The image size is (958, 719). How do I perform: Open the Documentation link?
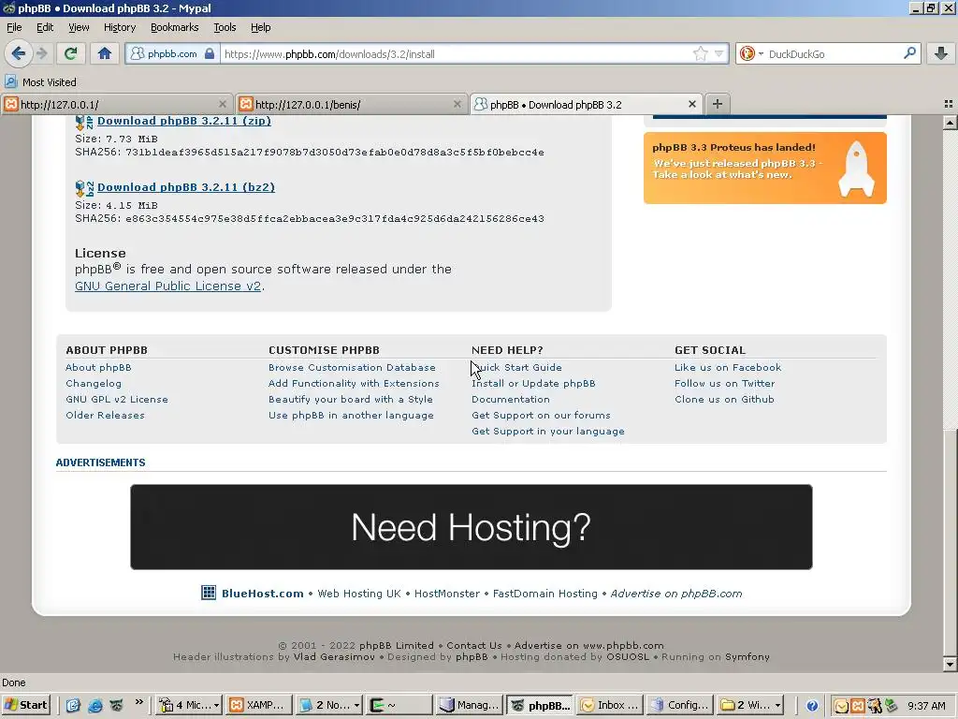(x=511, y=399)
